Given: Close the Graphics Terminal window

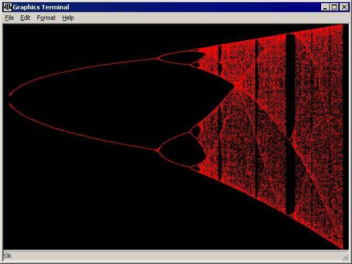Looking at the screenshot, I should [343, 7].
